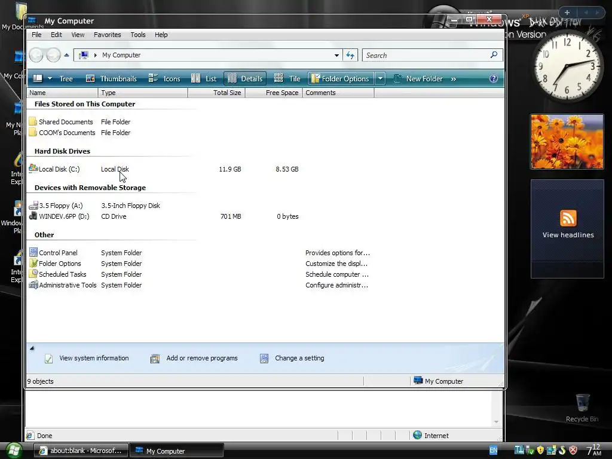This screenshot has height=459, width=612.
Task: Click the Forward navigation button
Action: (x=53, y=55)
